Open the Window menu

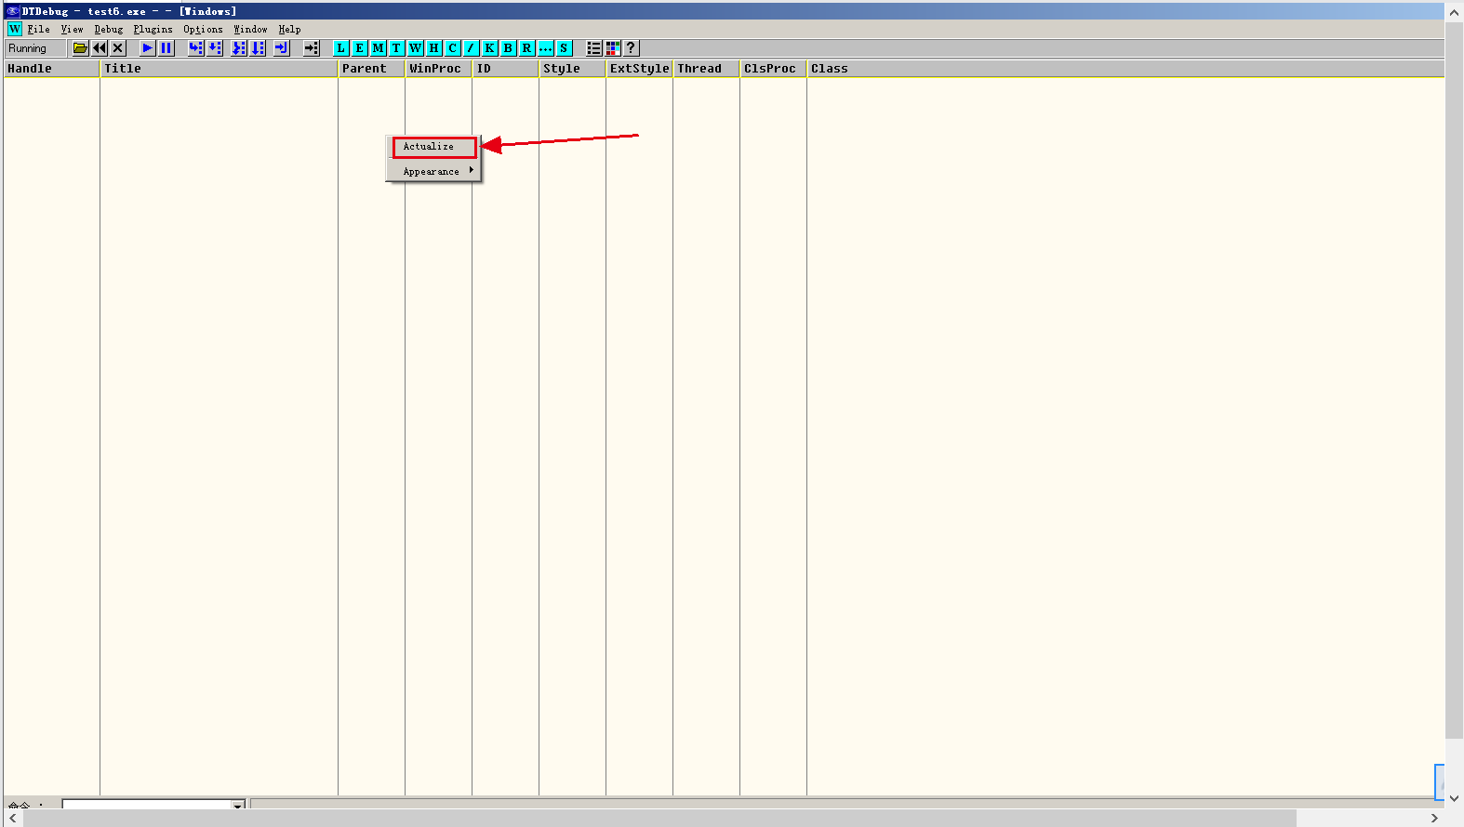pos(250,30)
